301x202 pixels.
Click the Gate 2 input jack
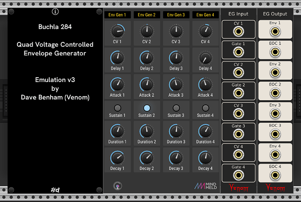239,93
